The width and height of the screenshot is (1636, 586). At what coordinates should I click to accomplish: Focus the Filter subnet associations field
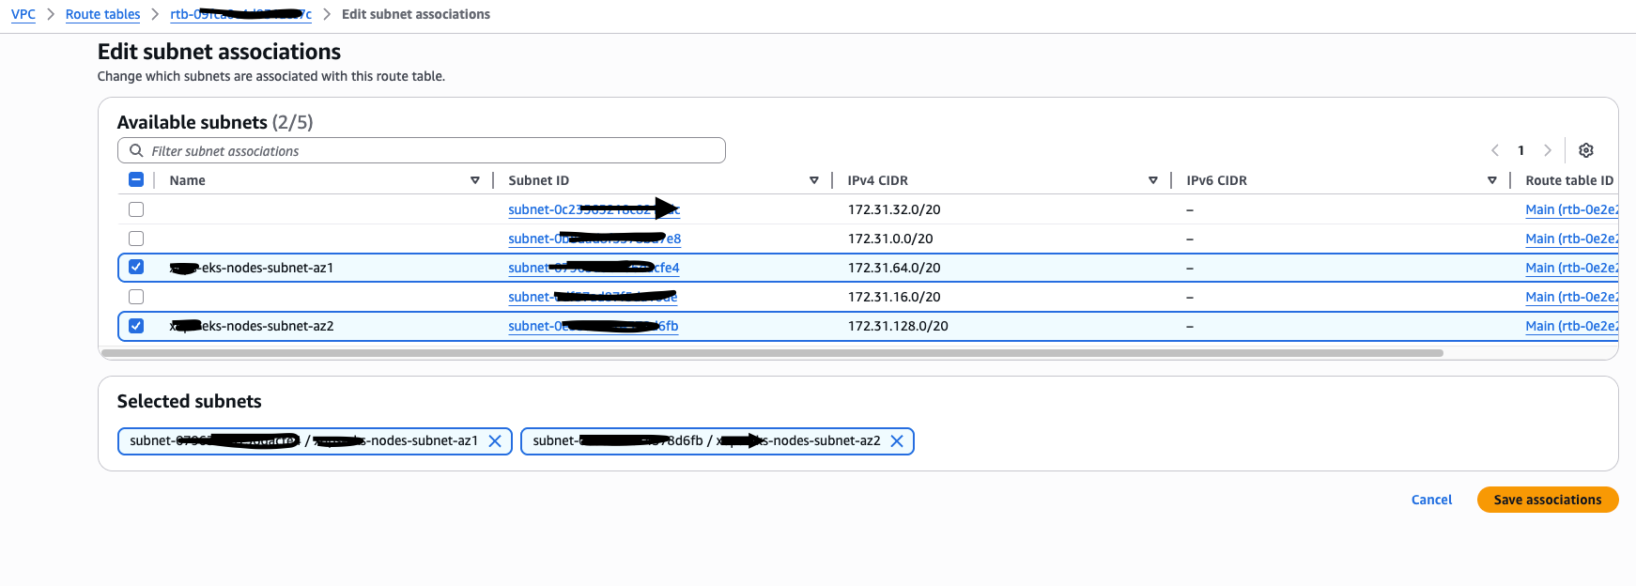tap(432, 150)
